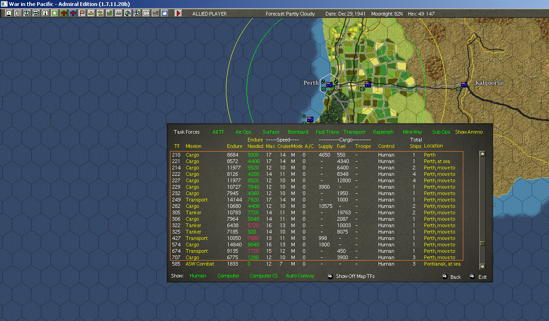Image resolution: width=549 pixels, height=321 pixels.
Task: Select the Australian flag at Perth hex
Action: (x=329, y=85)
